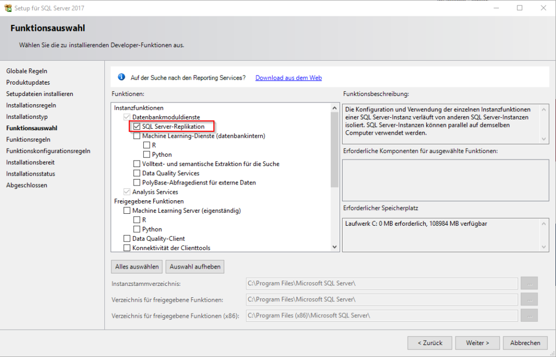Tick the Data Quality Services checkbox
Viewport: 556px width, 357px height.
click(137, 173)
